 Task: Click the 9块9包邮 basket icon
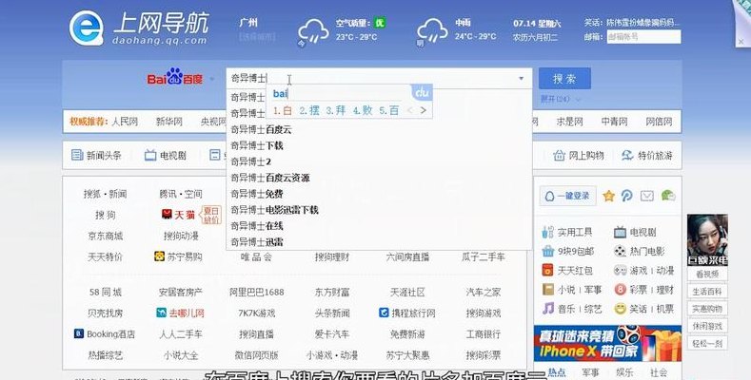pyautogui.click(x=548, y=252)
